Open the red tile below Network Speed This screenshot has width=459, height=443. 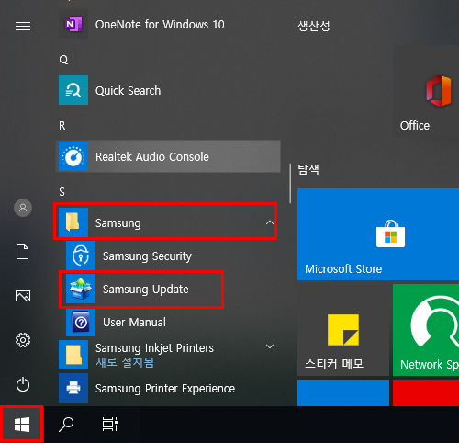tap(426, 393)
